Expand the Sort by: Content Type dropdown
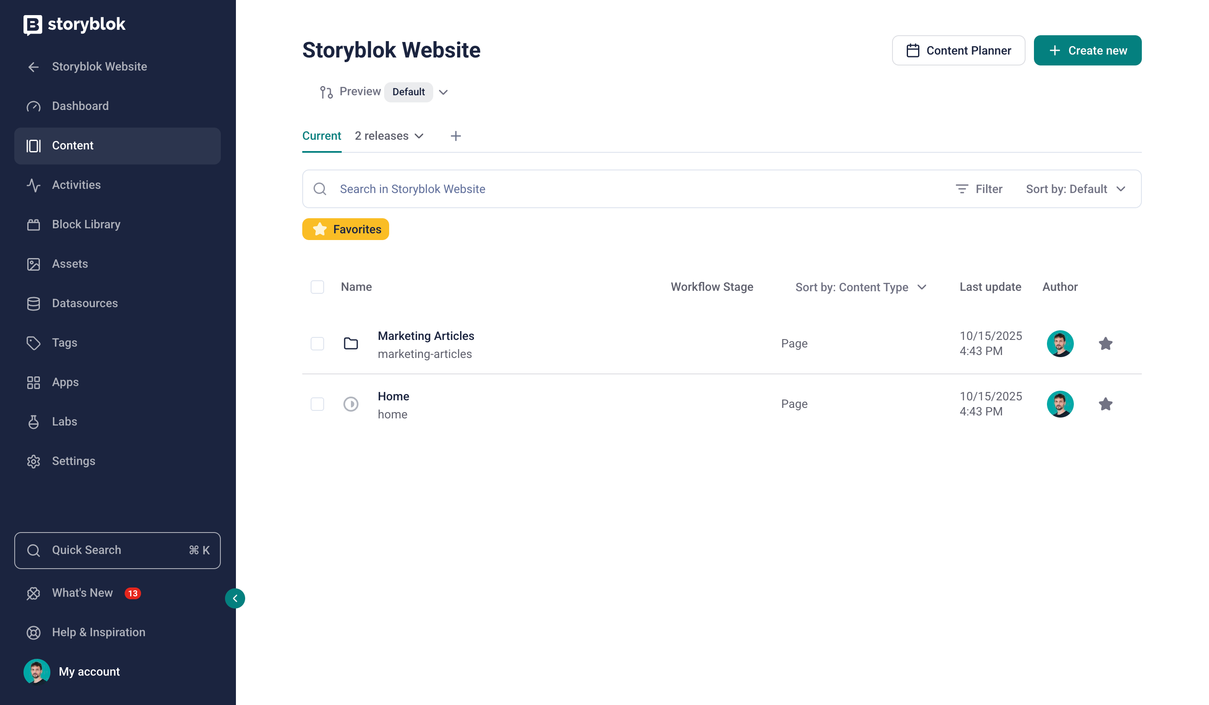 [860, 287]
